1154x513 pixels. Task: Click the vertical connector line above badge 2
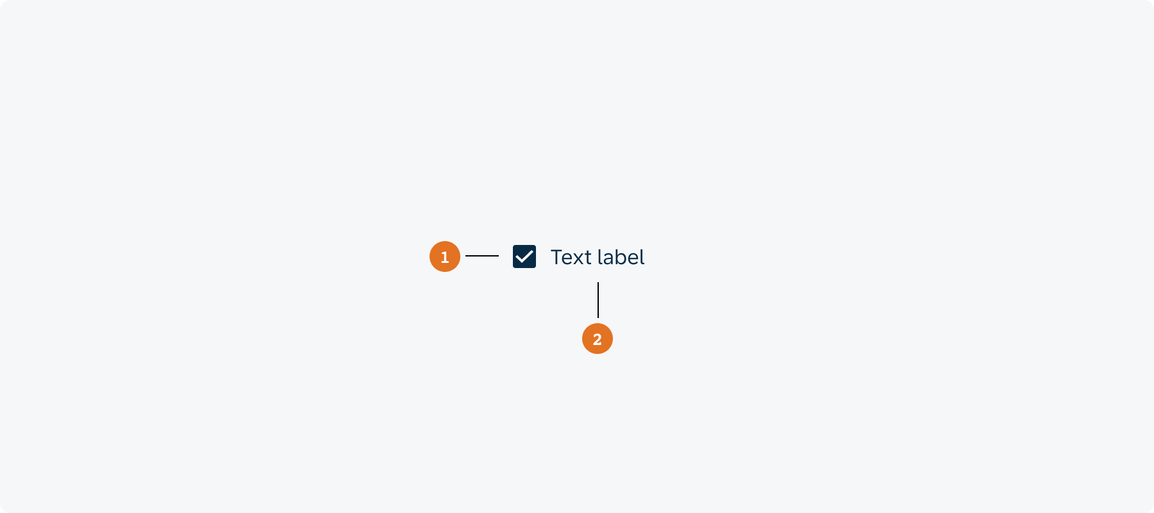point(598,300)
